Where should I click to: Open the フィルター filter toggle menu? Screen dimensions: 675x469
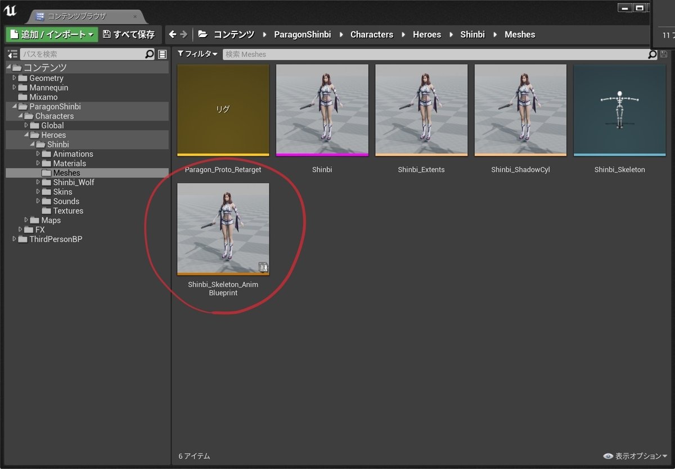196,54
